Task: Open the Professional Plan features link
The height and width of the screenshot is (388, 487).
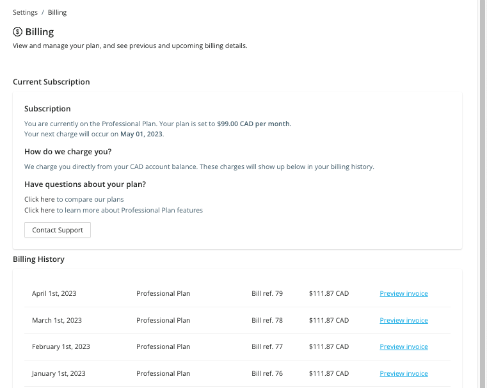Action: (x=40, y=210)
